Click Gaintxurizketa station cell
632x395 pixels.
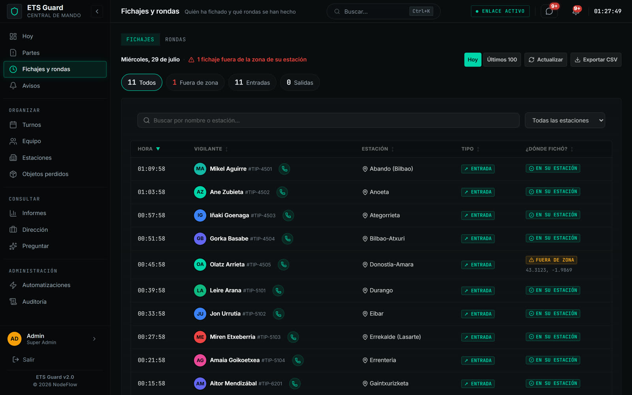coord(386,384)
